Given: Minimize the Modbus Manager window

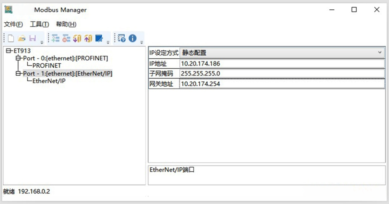Looking at the screenshot, I should [x=332, y=10].
